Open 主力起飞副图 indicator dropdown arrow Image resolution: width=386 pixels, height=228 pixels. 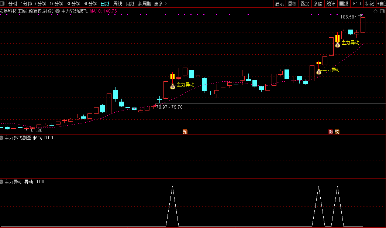click(x=1, y=138)
